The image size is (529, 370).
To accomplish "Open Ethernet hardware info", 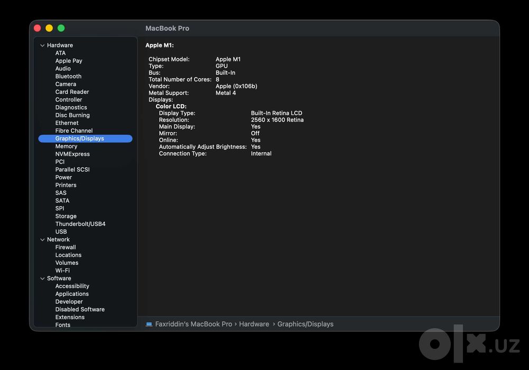I will 67,123.
